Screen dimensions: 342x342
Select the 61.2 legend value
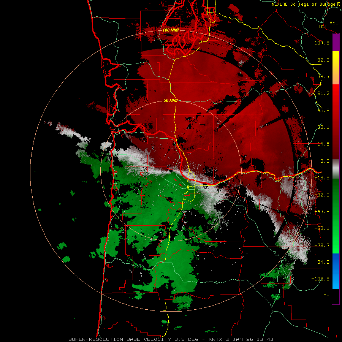pyautogui.click(x=323, y=93)
